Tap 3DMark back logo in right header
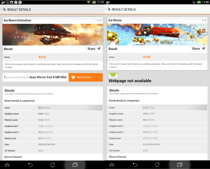The height and width of the screenshot is (169, 210). pos(108,9)
